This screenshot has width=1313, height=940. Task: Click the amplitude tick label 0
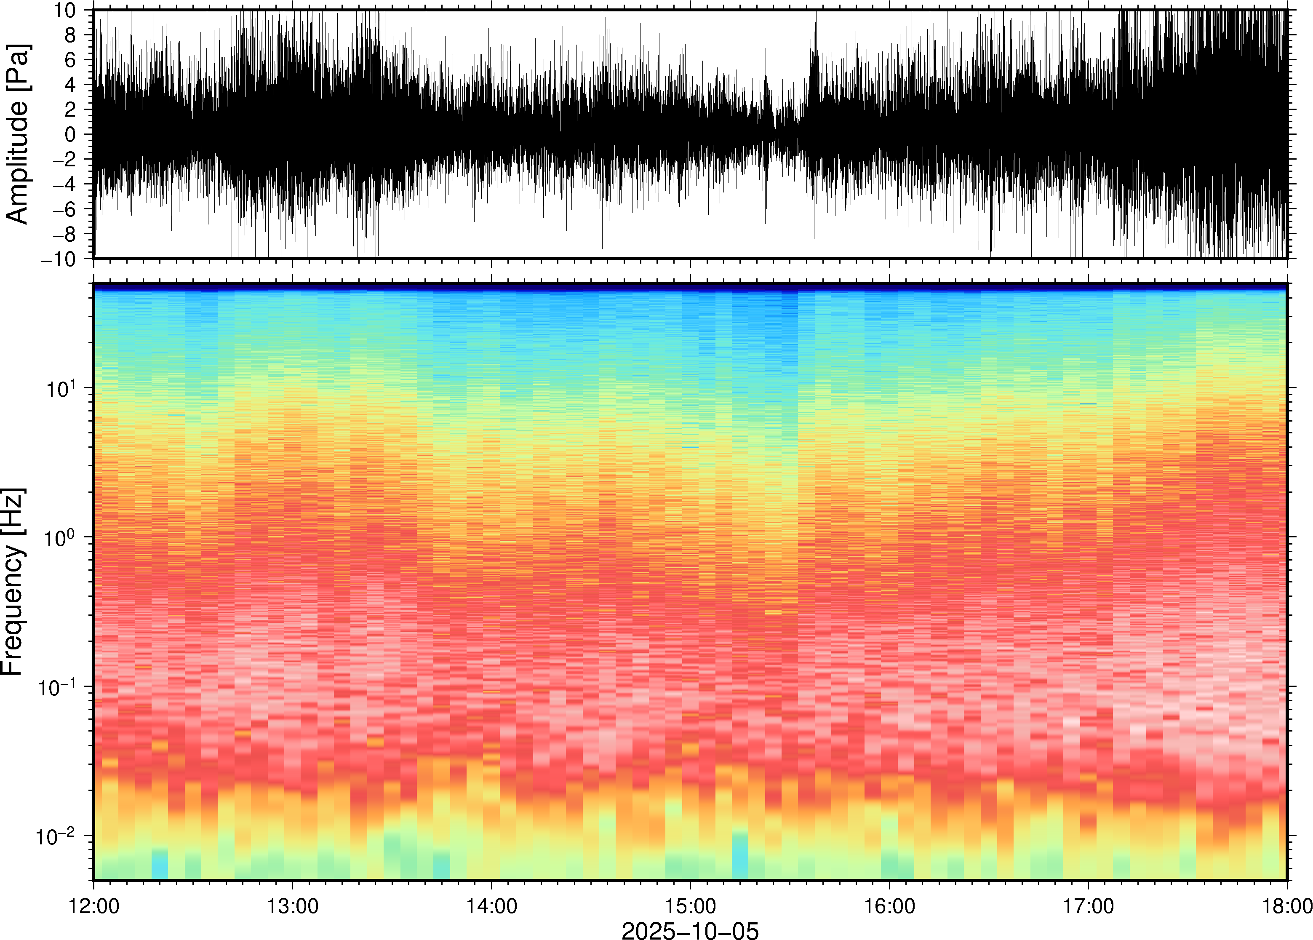[x=71, y=134]
